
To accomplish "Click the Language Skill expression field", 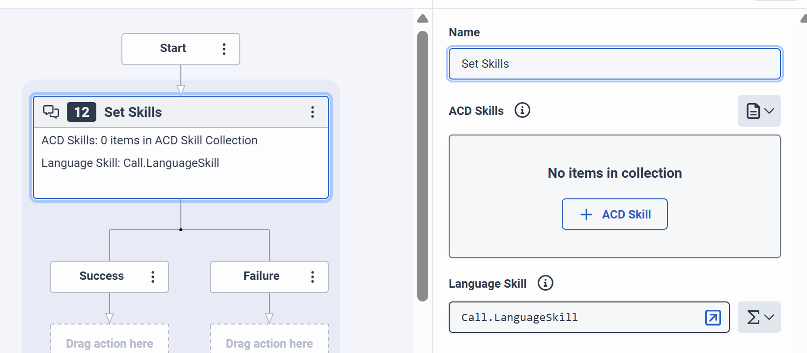I will click(575, 318).
